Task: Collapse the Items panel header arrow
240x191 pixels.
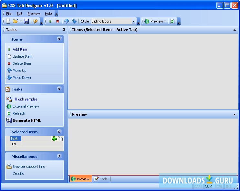Action: coord(235,30)
